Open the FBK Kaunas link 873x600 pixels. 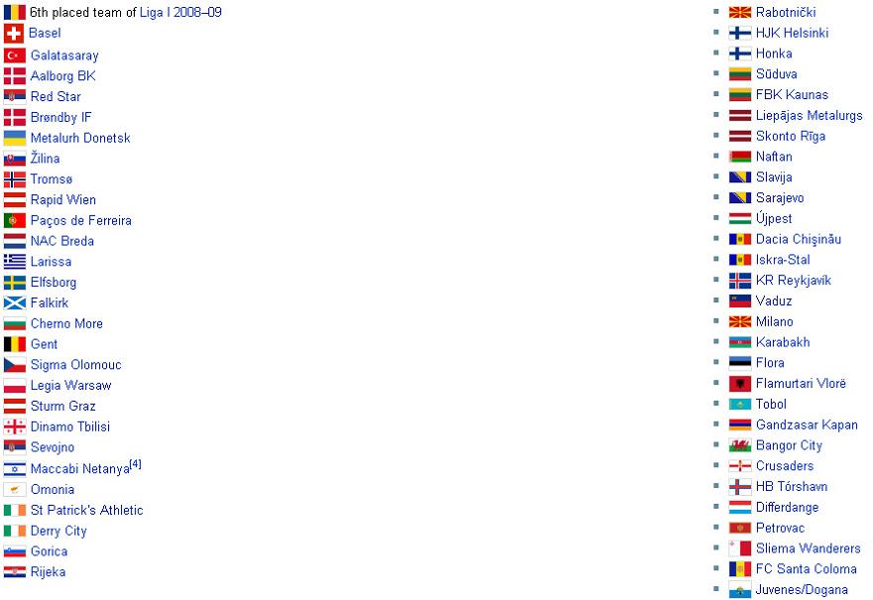click(792, 94)
